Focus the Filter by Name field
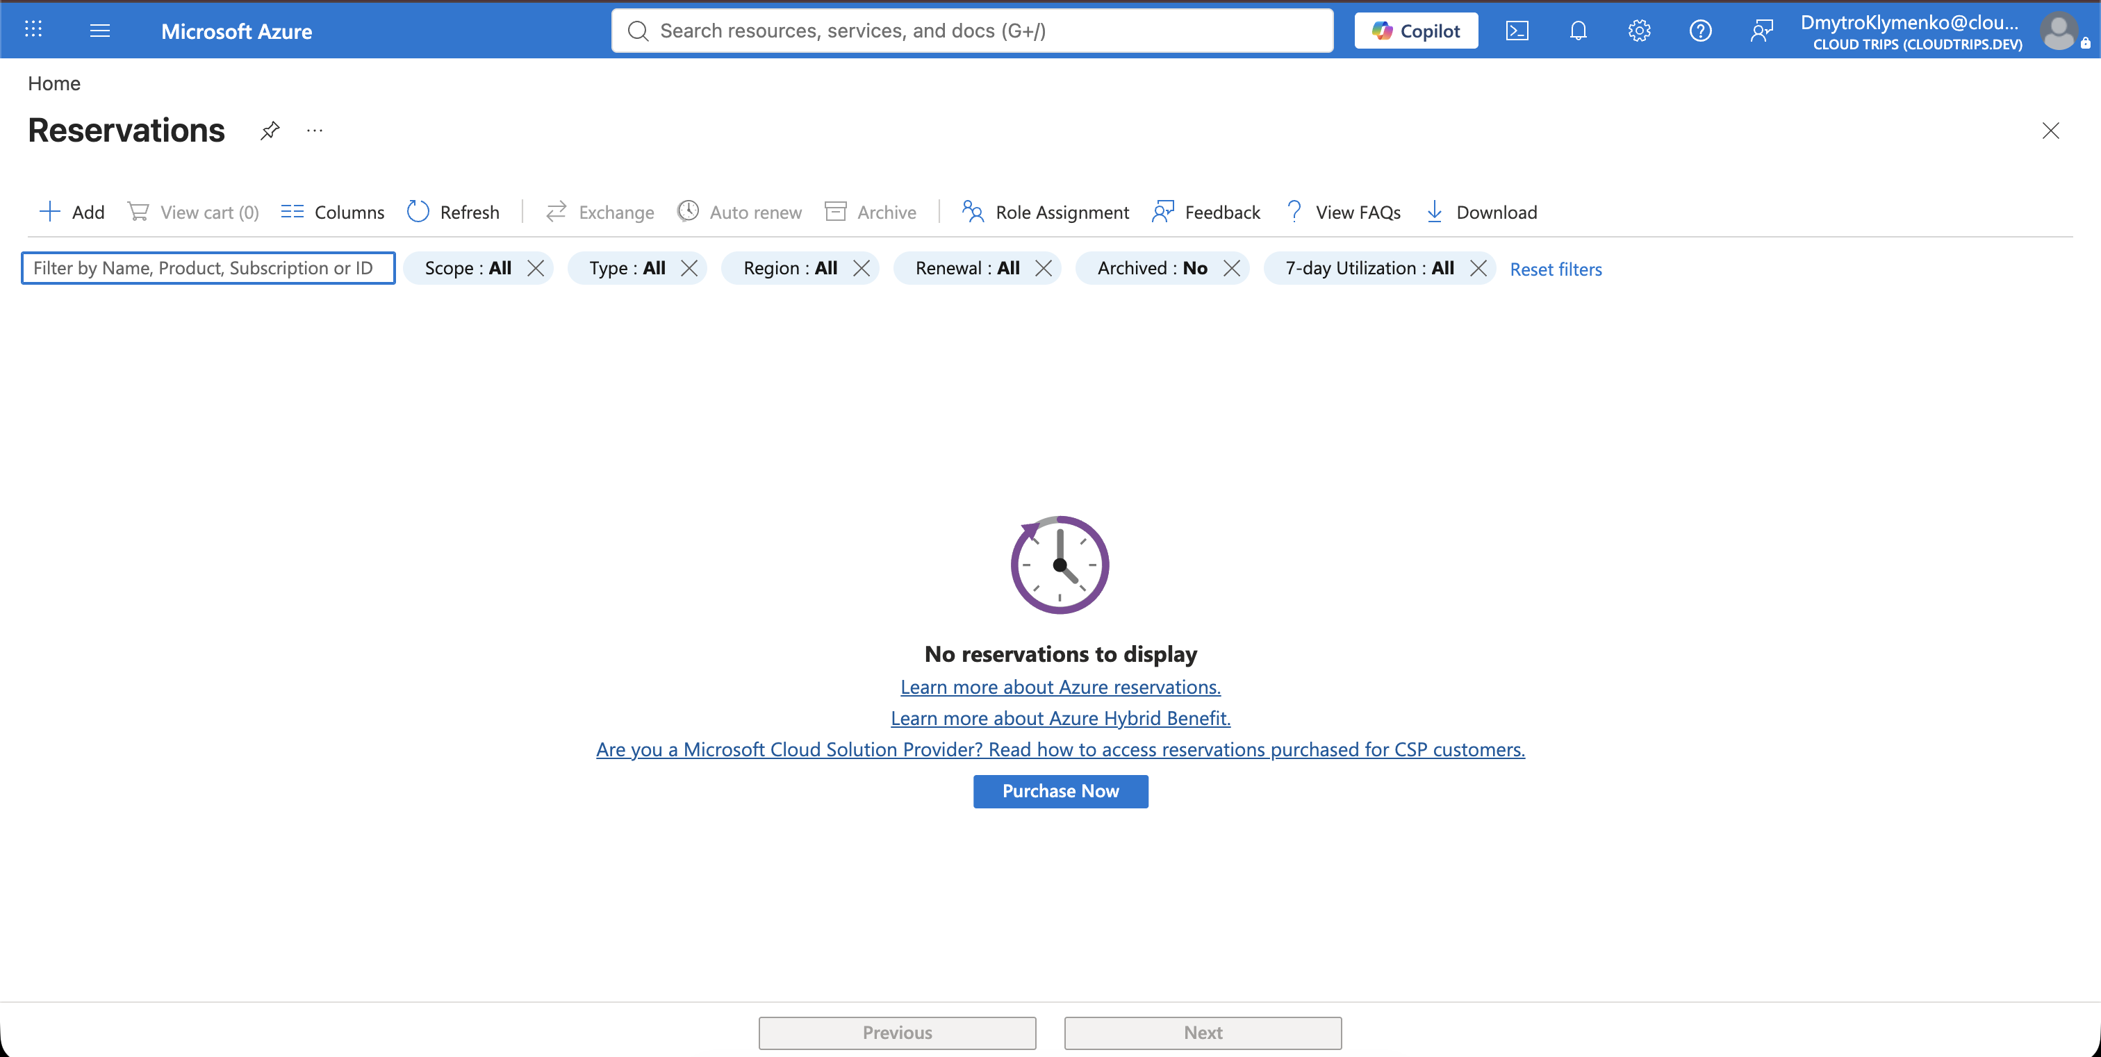This screenshot has width=2101, height=1057. [209, 268]
